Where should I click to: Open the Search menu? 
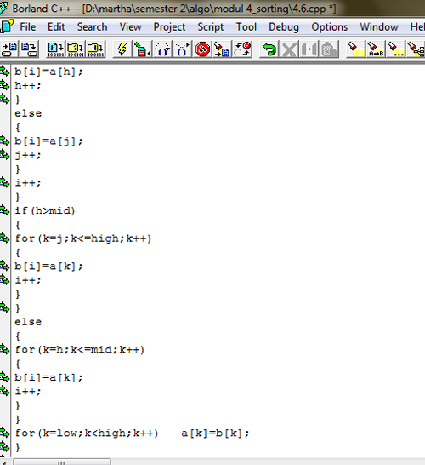(x=93, y=27)
